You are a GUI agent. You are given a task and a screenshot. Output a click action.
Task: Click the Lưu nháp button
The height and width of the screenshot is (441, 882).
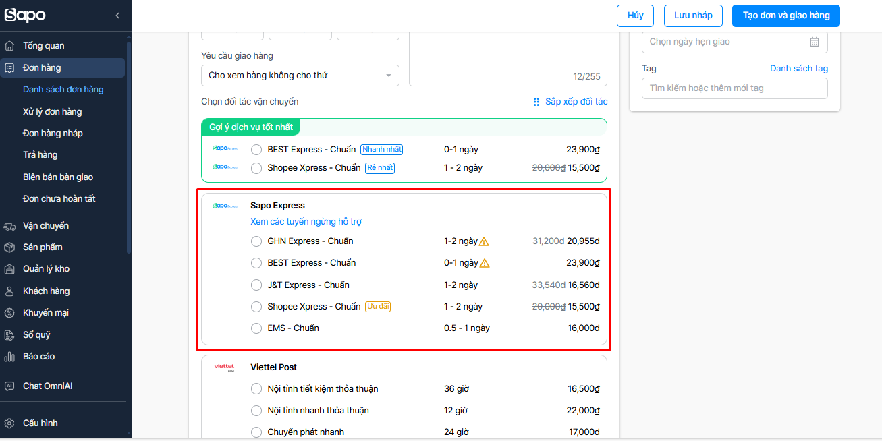693,16
